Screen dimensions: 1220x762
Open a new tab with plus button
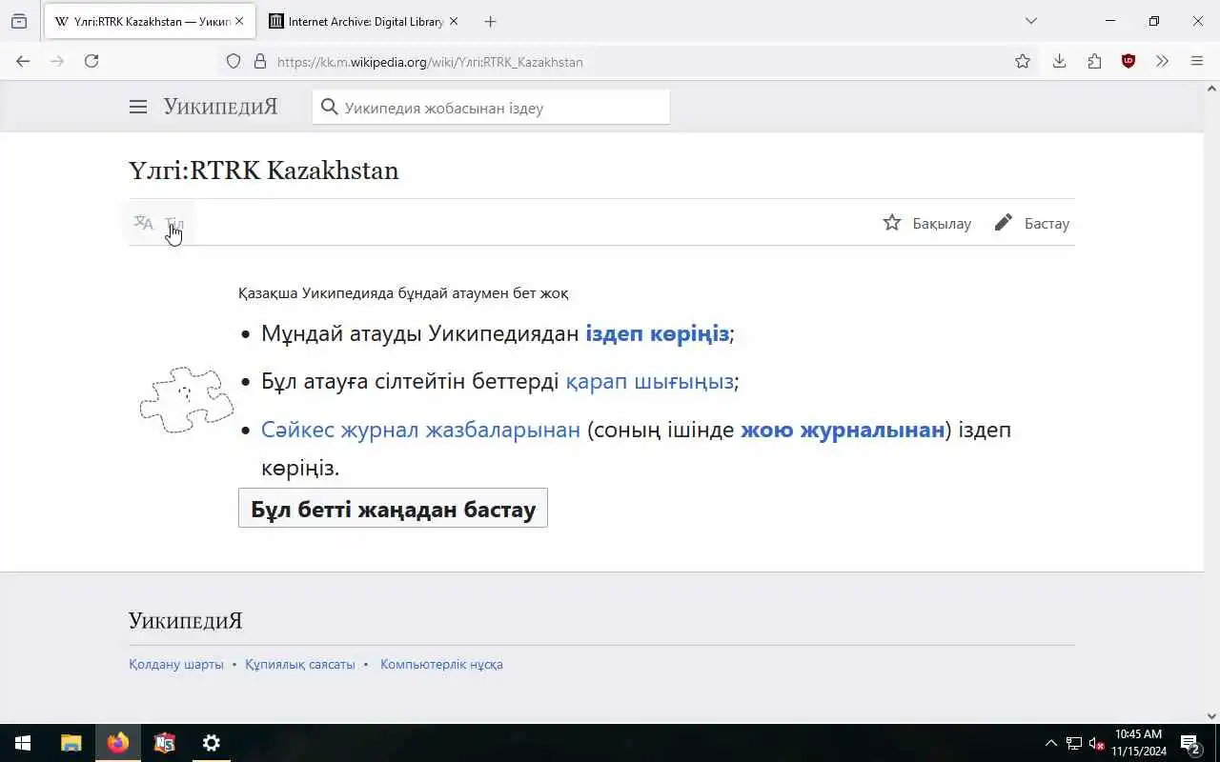490,21
